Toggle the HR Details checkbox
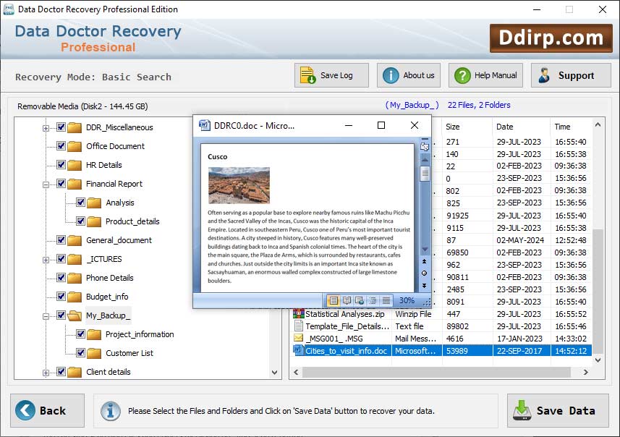620x437 pixels. tap(61, 164)
